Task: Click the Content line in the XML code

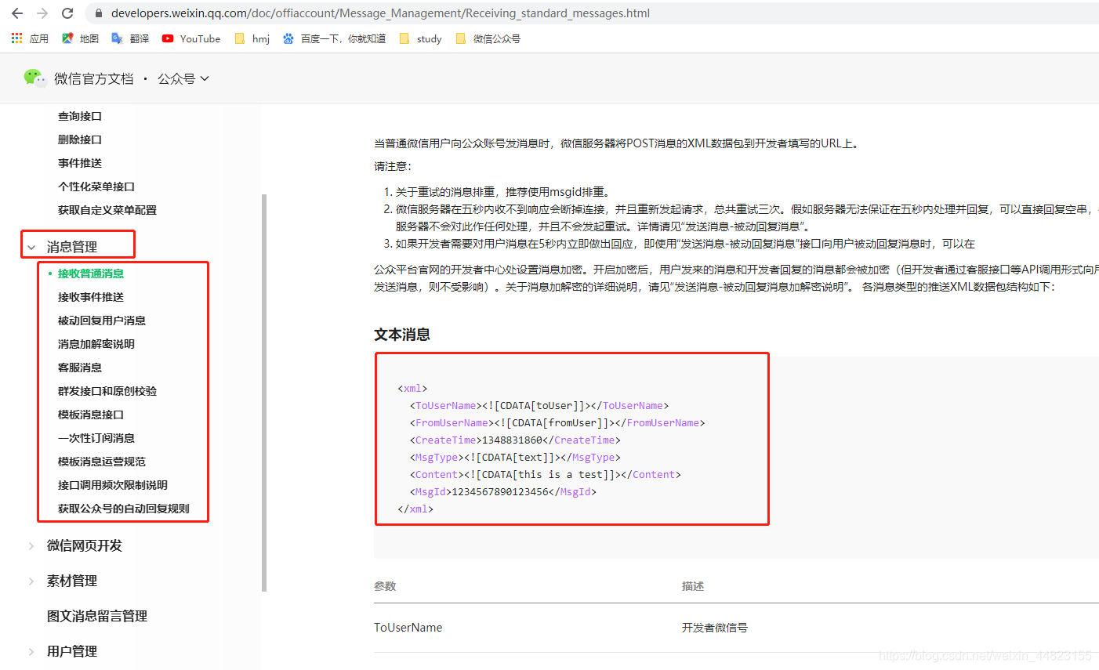Action: coord(545,474)
